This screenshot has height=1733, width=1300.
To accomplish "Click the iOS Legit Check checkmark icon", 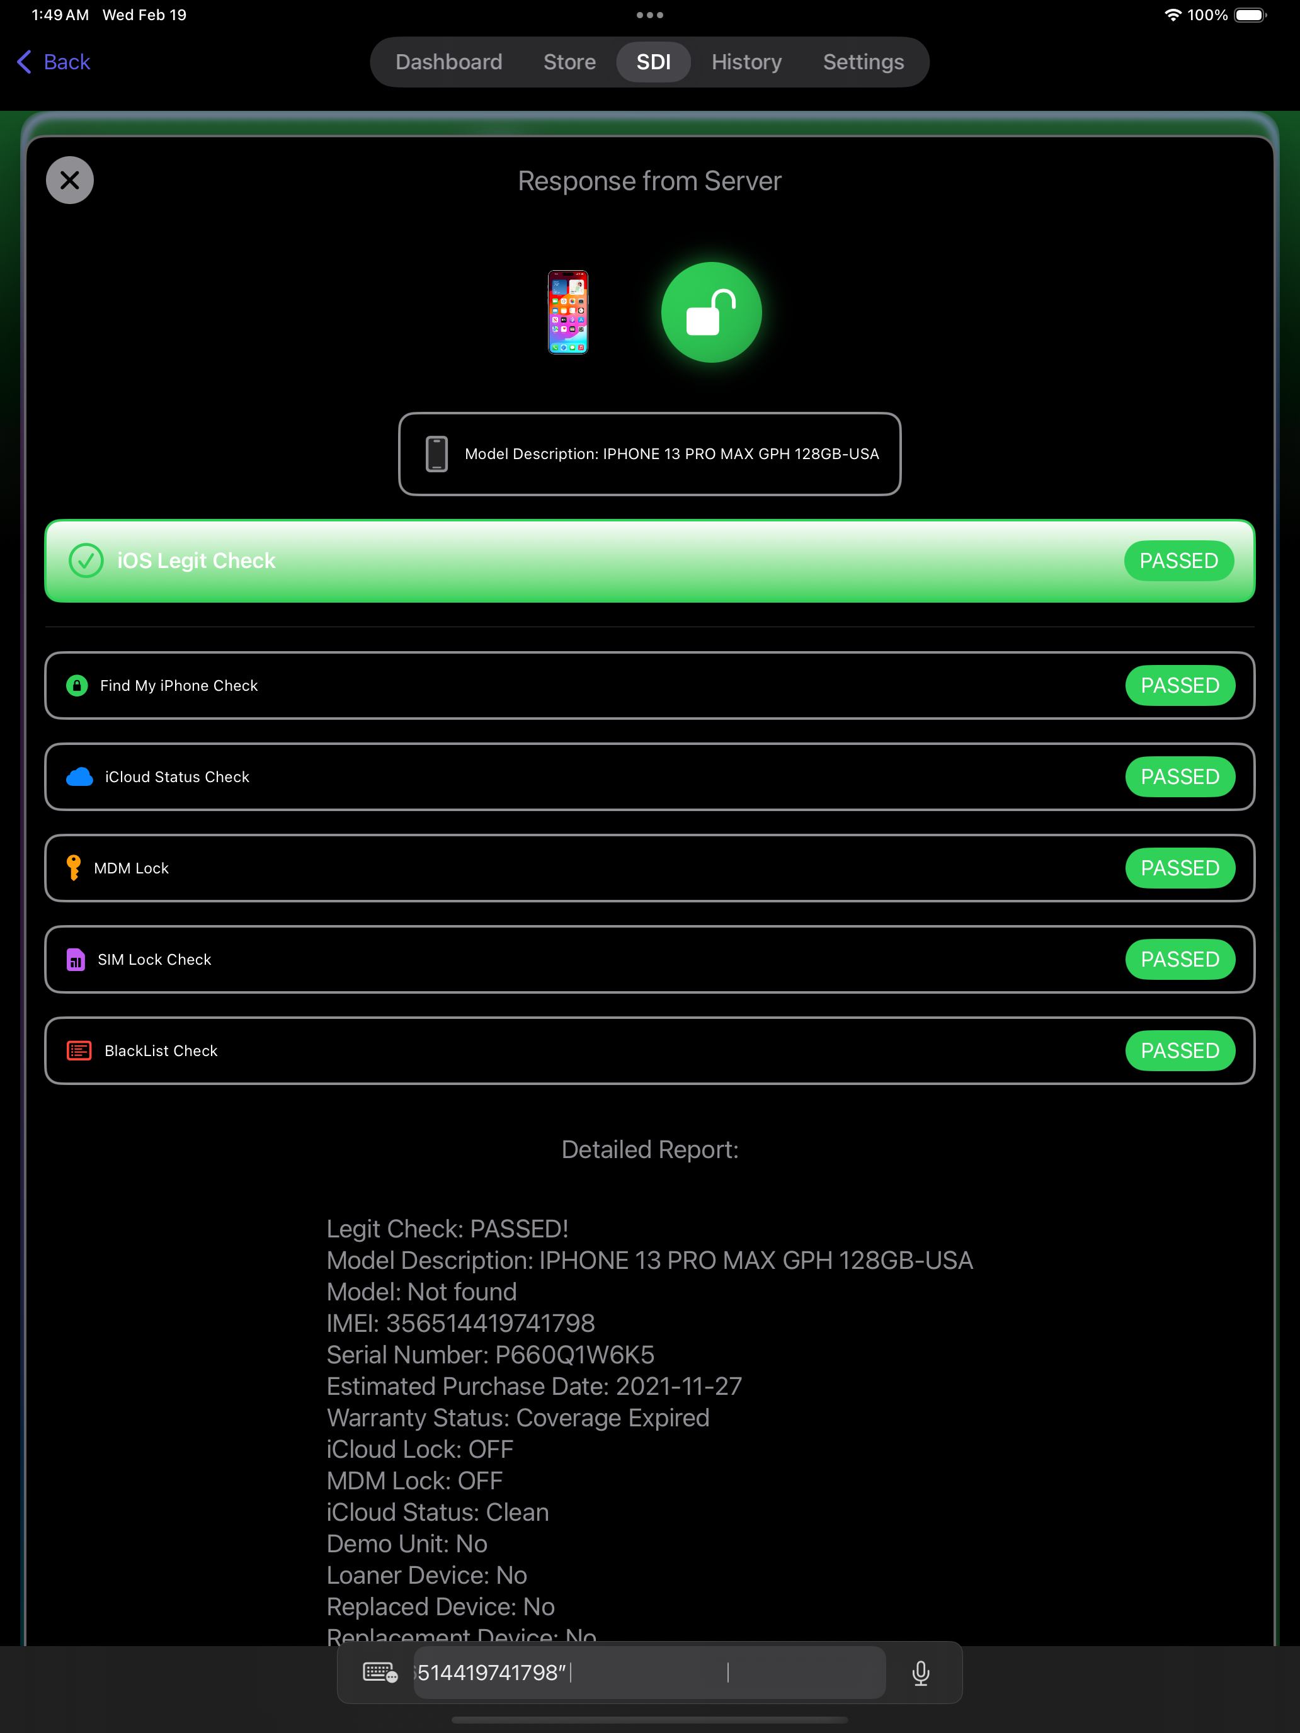I will coord(86,561).
